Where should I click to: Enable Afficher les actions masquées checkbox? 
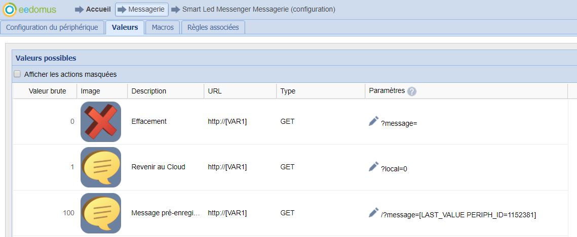pyautogui.click(x=18, y=74)
